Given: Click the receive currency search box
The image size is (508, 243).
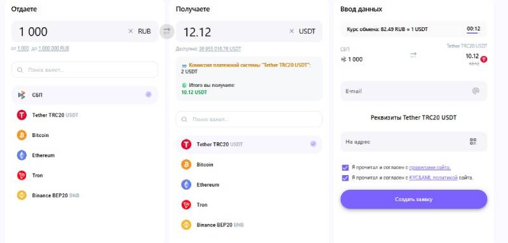Looking at the screenshot, I should coord(249,119).
